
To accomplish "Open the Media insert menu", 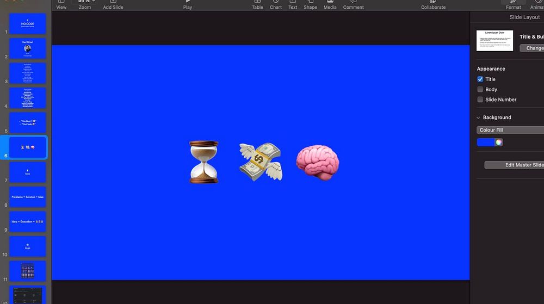I will [x=330, y=4].
